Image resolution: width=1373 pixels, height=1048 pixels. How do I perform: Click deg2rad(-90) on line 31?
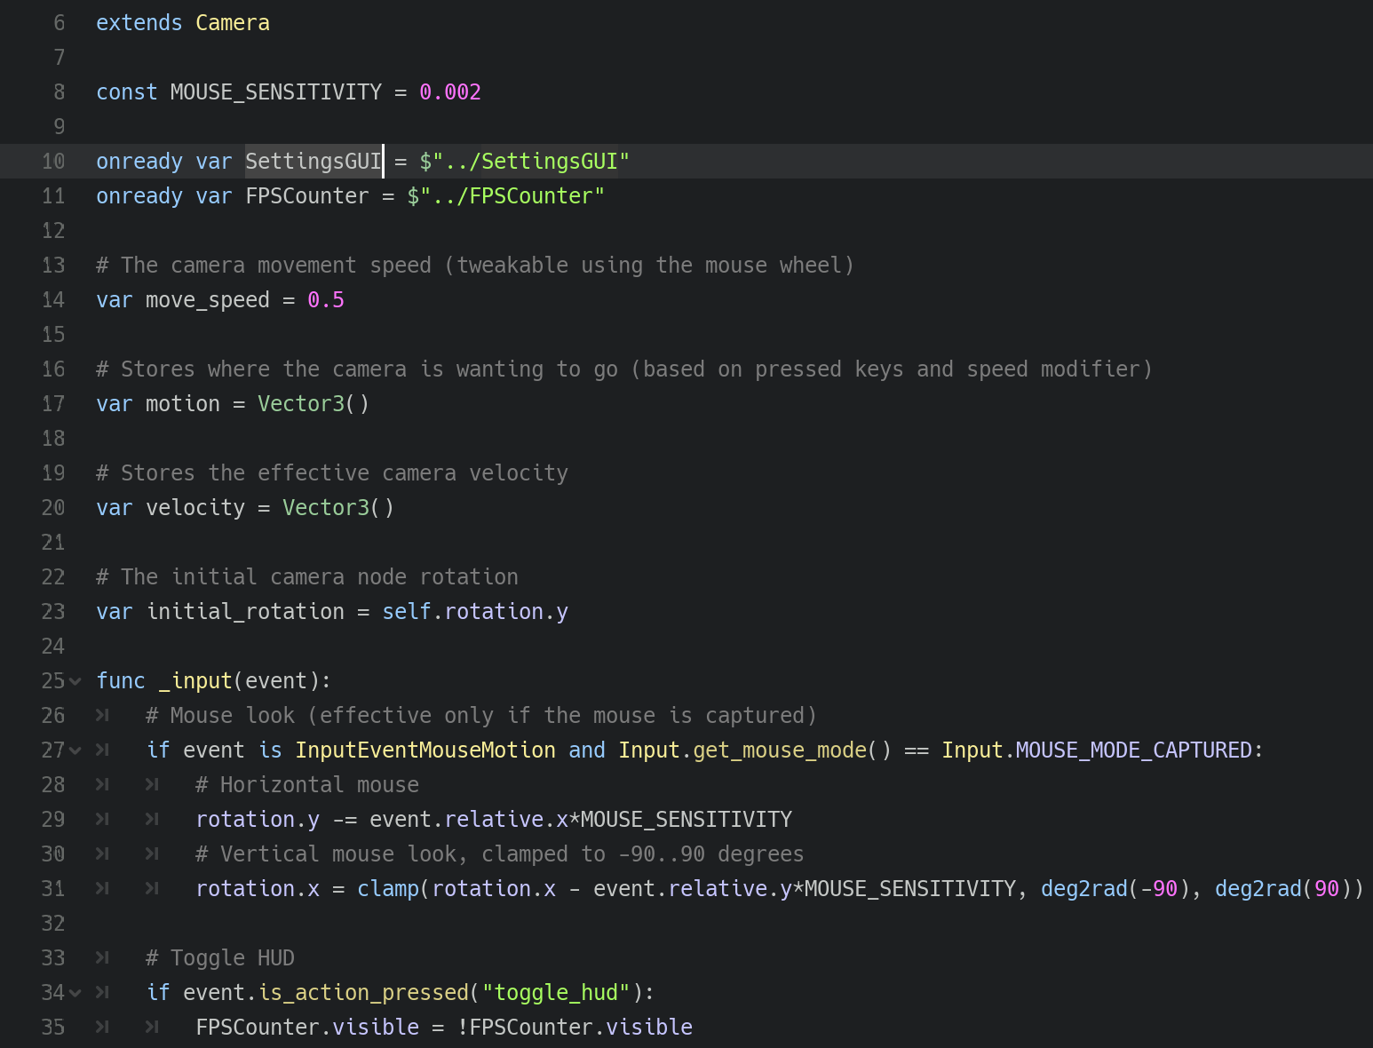tap(1115, 889)
